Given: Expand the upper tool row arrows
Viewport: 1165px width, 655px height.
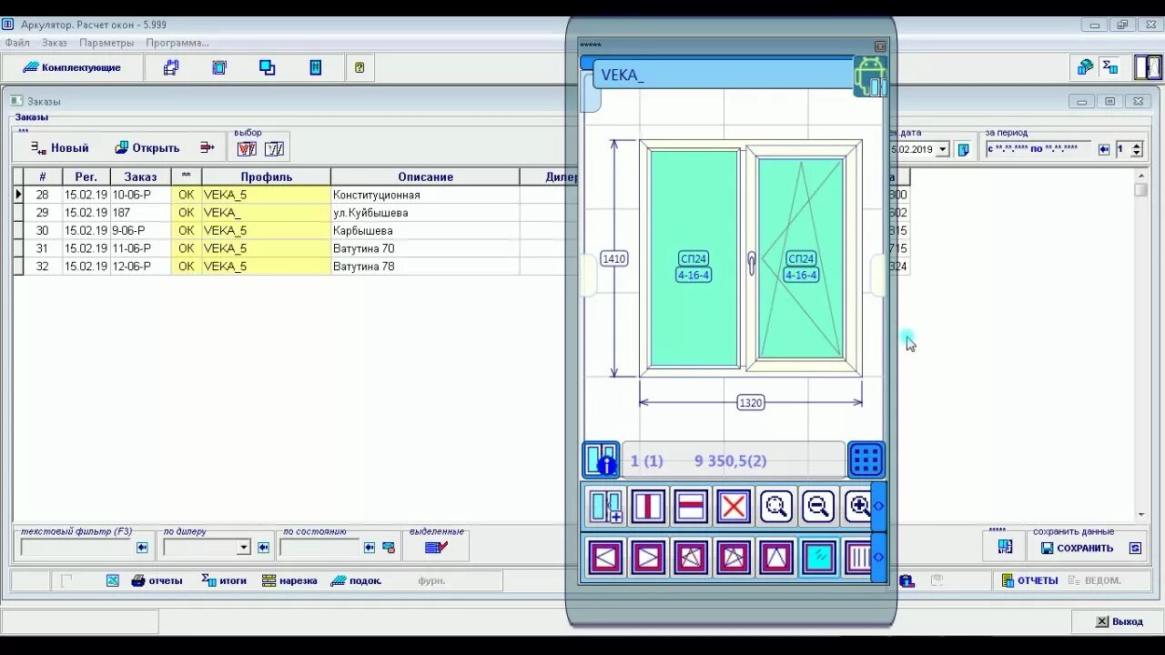Looking at the screenshot, I should 878,507.
